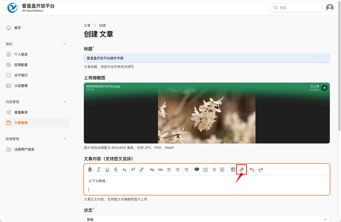Open the 状态 dropdown showing 草稿
The width and height of the screenshot is (341, 222).
207,219
